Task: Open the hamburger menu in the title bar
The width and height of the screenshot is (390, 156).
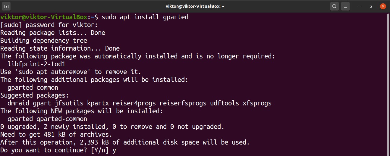Action: click(x=346, y=6)
